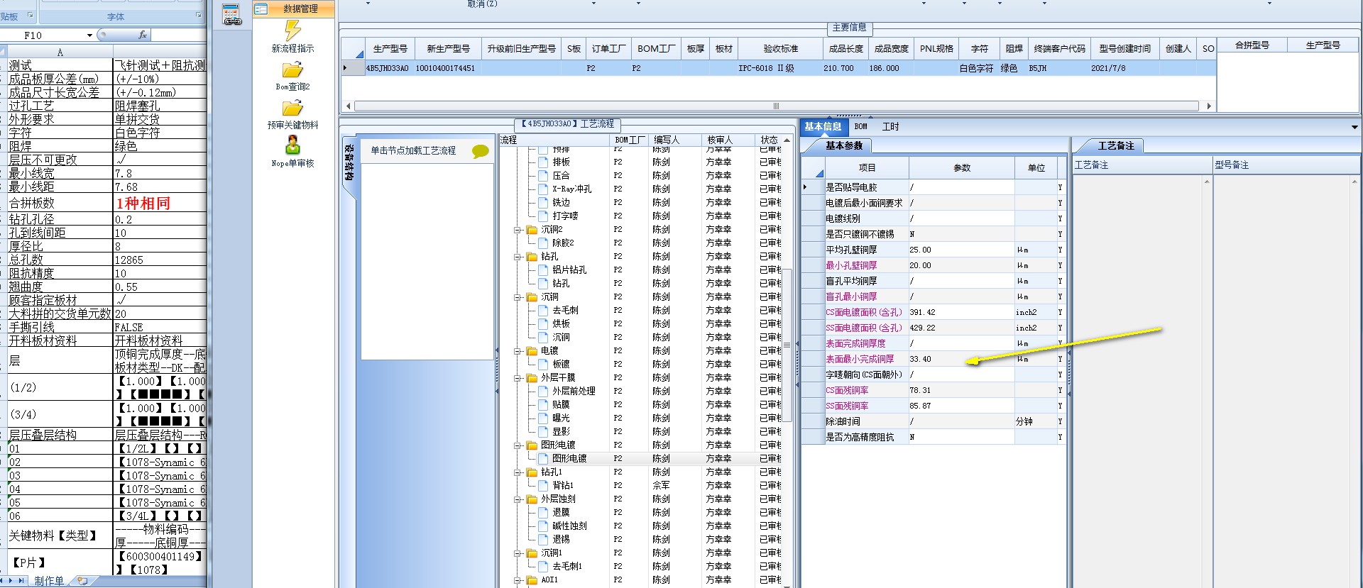Select the 基本参数 tab
Image resolution: width=1363 pixels, height=588 pixels.
click(x=843, y=146)
